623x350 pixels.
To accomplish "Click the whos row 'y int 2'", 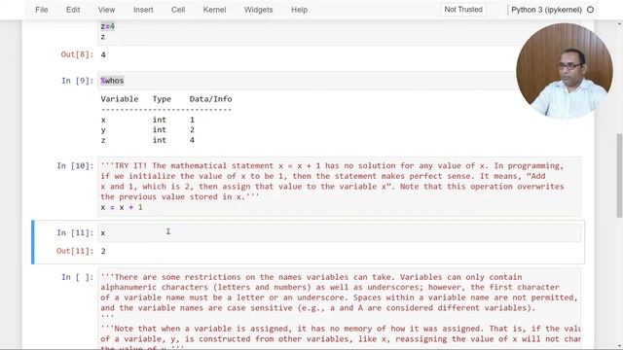I will tap(147, 129).
